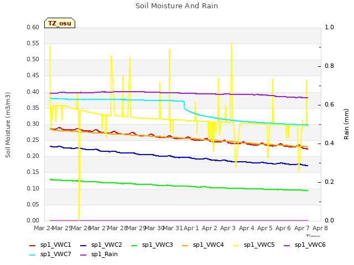Click the sp1_VWC7 legend entry

50,255
